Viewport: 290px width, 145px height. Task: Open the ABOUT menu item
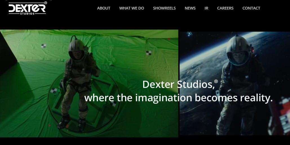point(104,8)
